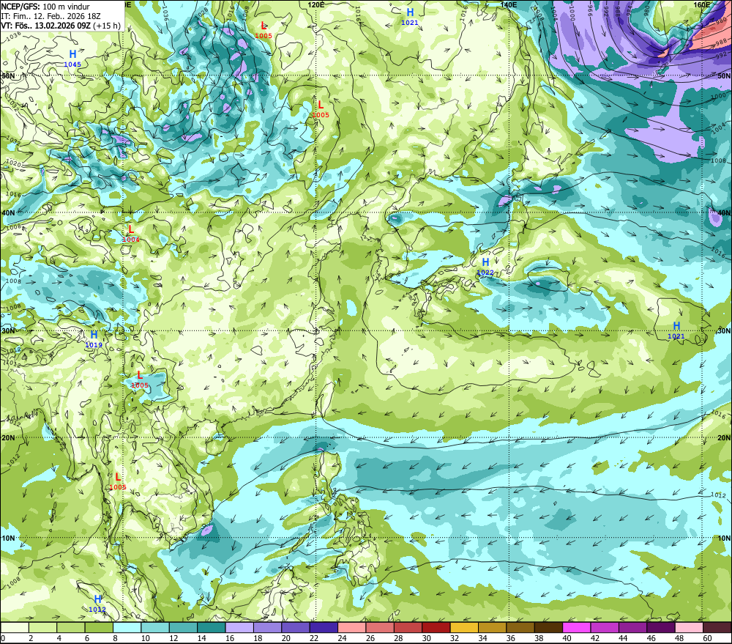
Task: Select the H 1045 high-pressure marker
Action: coord(72,58)
